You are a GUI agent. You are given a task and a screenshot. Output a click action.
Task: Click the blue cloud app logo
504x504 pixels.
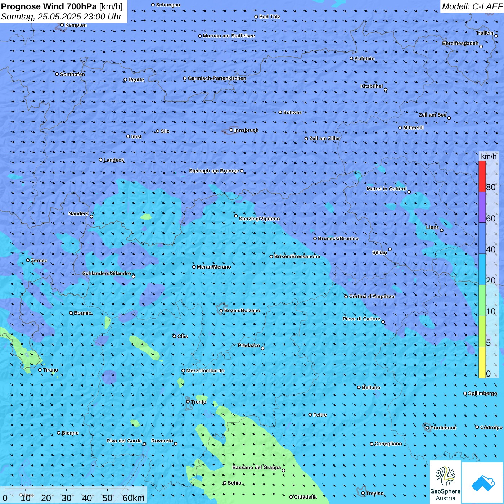click(483, 483)
